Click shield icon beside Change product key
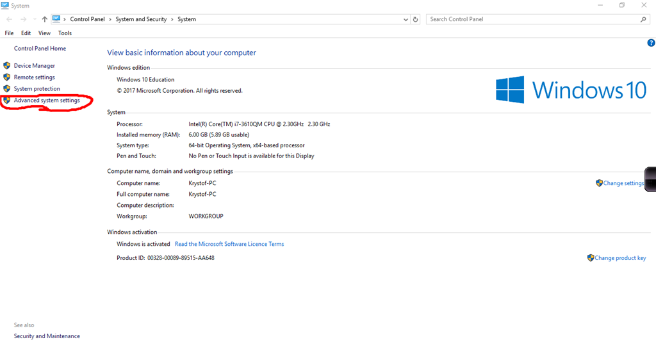The height and width of the screenshot is (349, 656). click(x=590, y=258)
